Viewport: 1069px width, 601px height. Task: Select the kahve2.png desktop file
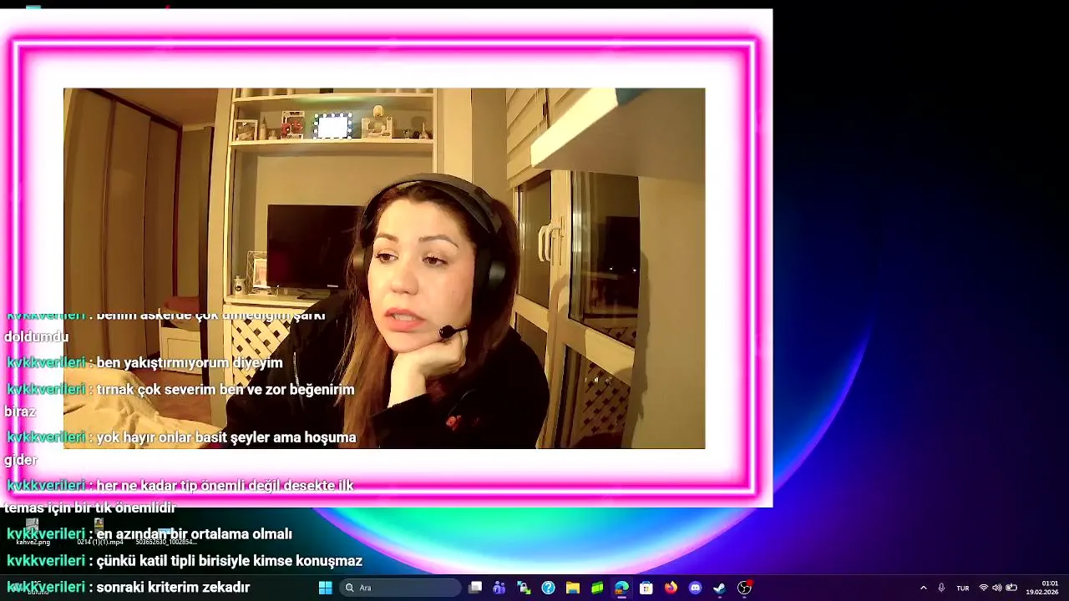coord(33,532)
